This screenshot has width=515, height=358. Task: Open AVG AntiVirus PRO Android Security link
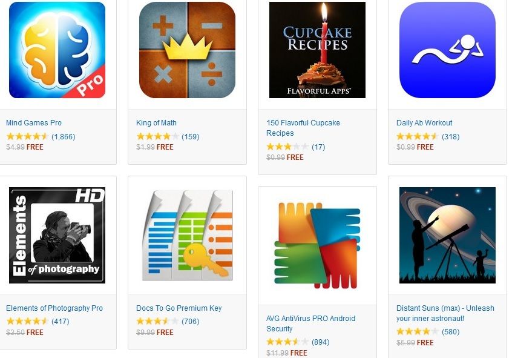pyautogui.click(x=310, y=323)
